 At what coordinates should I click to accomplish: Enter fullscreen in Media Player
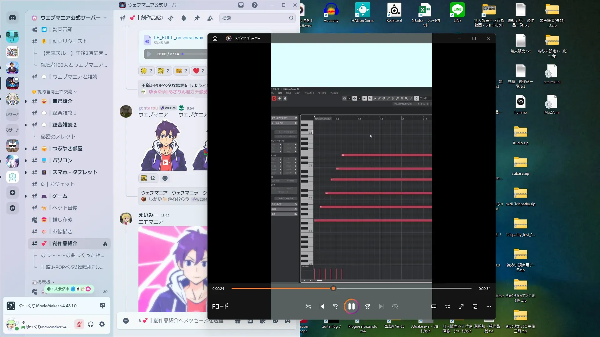(x=461, y=306)
